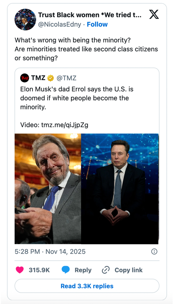Click the info icon next to the timestamp
The width and height of the screenshot is (175, 304).
pos(155,251)
